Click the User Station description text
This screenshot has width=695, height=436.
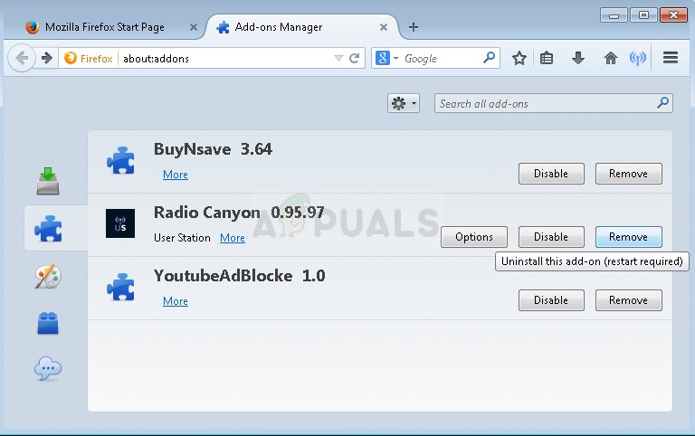[182, 238]
